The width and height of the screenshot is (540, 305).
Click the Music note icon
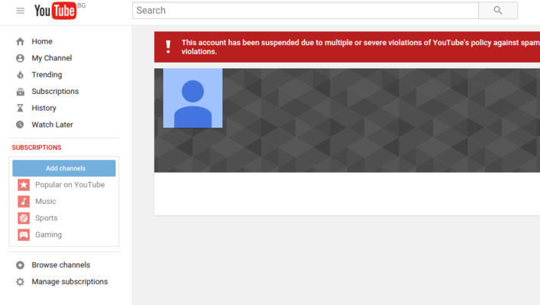(x=24, y=201)
